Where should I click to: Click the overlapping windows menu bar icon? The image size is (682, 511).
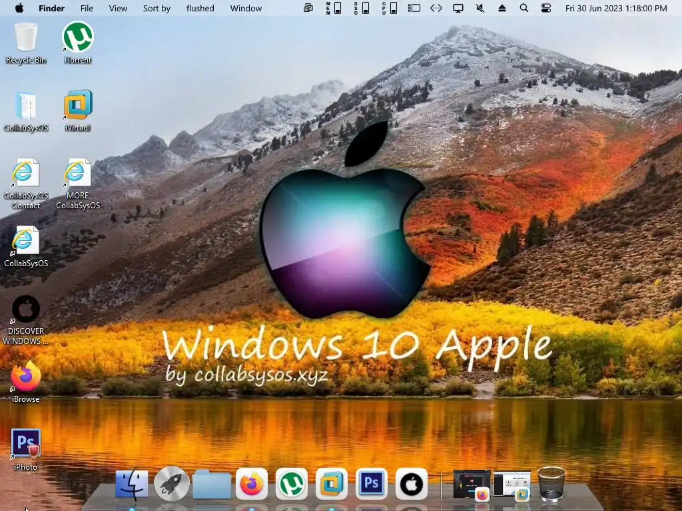tap(308, 8)
